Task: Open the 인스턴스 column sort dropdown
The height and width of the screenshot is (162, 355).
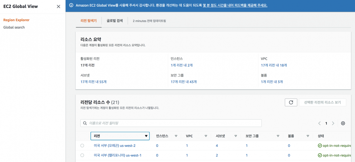Action: (176, 136)
